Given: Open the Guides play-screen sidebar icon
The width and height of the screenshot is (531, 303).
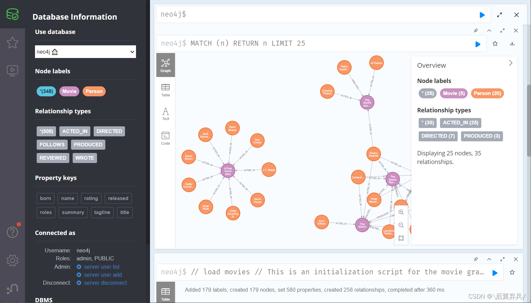Looking at the screenshot, I should coord(12,70).
